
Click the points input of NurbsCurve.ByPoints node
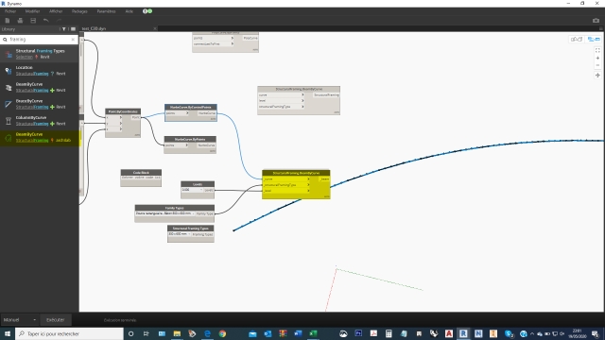[177, 145]
